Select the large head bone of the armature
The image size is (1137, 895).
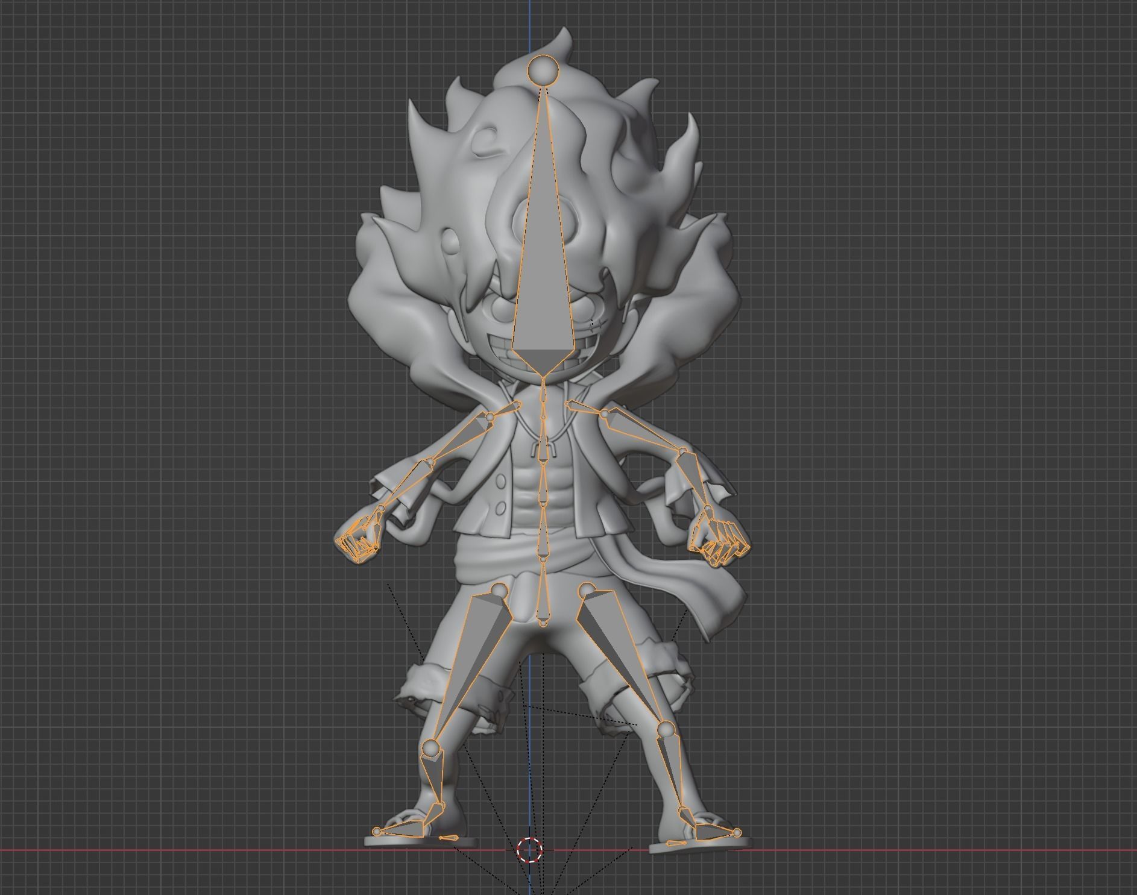544,241
